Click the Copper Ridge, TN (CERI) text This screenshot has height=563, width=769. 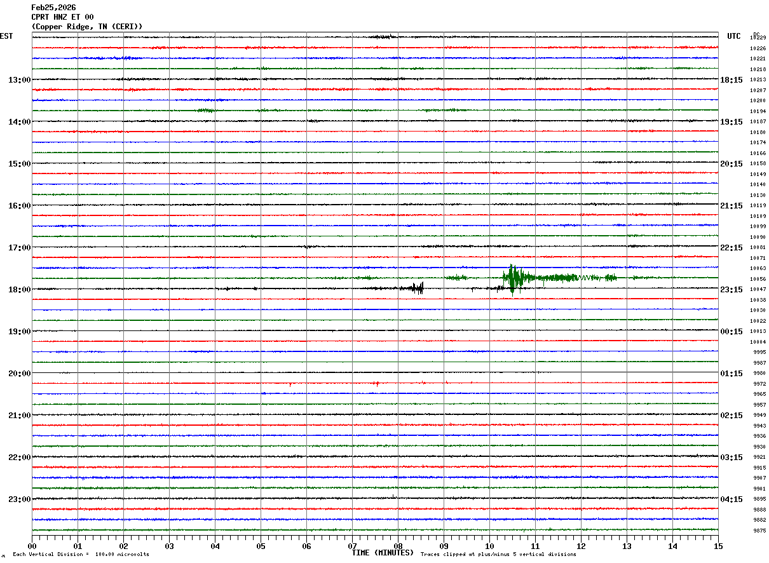click(x=87, y=27)
